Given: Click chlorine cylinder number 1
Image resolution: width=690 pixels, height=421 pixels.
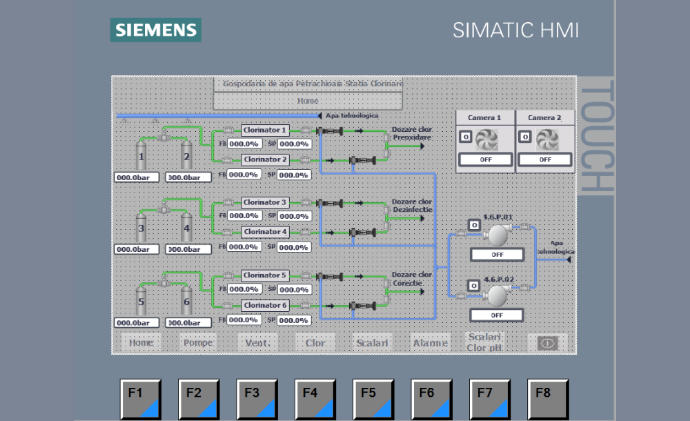Looking at the screenshot, I should (x=141, y=155).
